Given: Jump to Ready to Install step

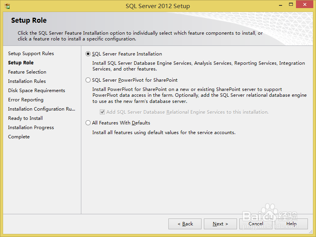Looking at the screenshot, I should (x=25, y=118).
